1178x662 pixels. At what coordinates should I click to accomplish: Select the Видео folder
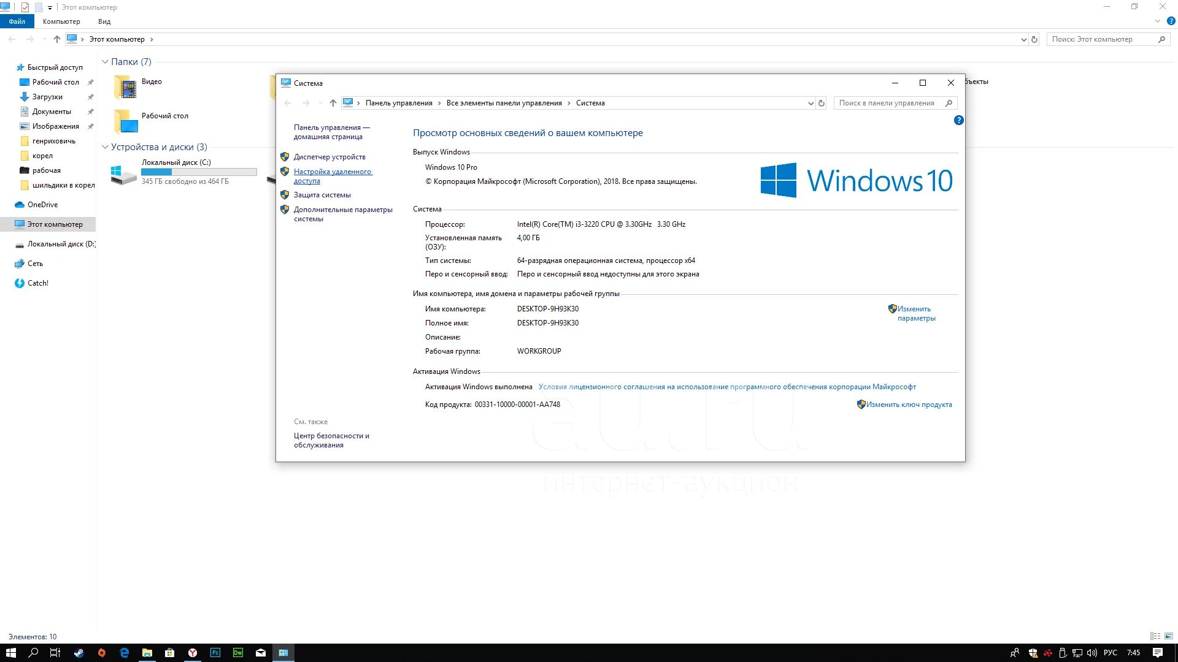(x=139, y=87)
